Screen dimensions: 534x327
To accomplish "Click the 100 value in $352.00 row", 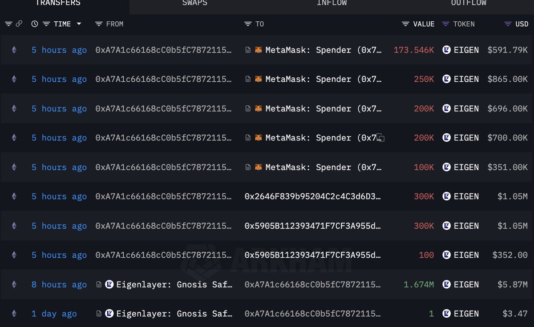I will 426,255.
